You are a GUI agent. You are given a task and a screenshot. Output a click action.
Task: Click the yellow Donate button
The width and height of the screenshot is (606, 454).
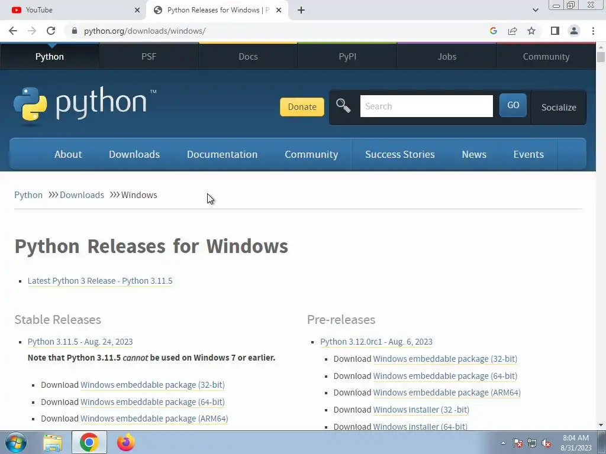click(302, 107)
